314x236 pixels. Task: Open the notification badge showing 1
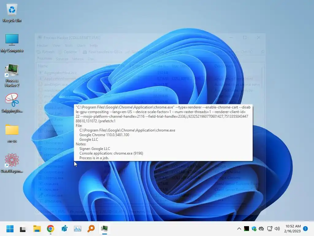pyautogui.click(x=305, y=229)
